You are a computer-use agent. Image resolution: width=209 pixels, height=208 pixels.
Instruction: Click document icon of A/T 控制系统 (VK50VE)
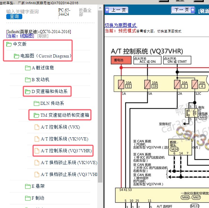point(37,139)
